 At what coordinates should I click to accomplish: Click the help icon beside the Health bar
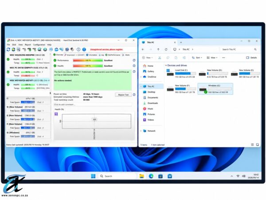134,66
